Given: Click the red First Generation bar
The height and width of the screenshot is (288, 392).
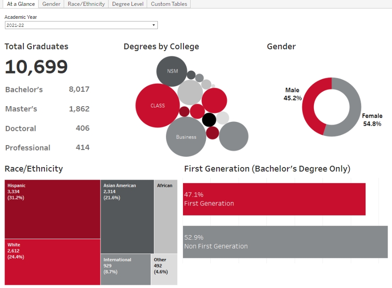Looking at the screenshot, I should [274, 199].
